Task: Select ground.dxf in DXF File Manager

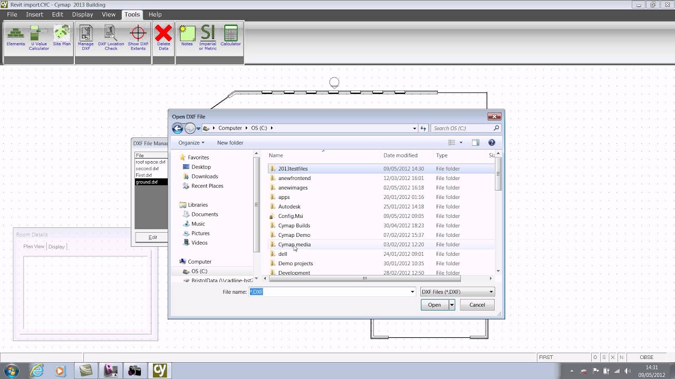Action: click(x=151, y=182)
